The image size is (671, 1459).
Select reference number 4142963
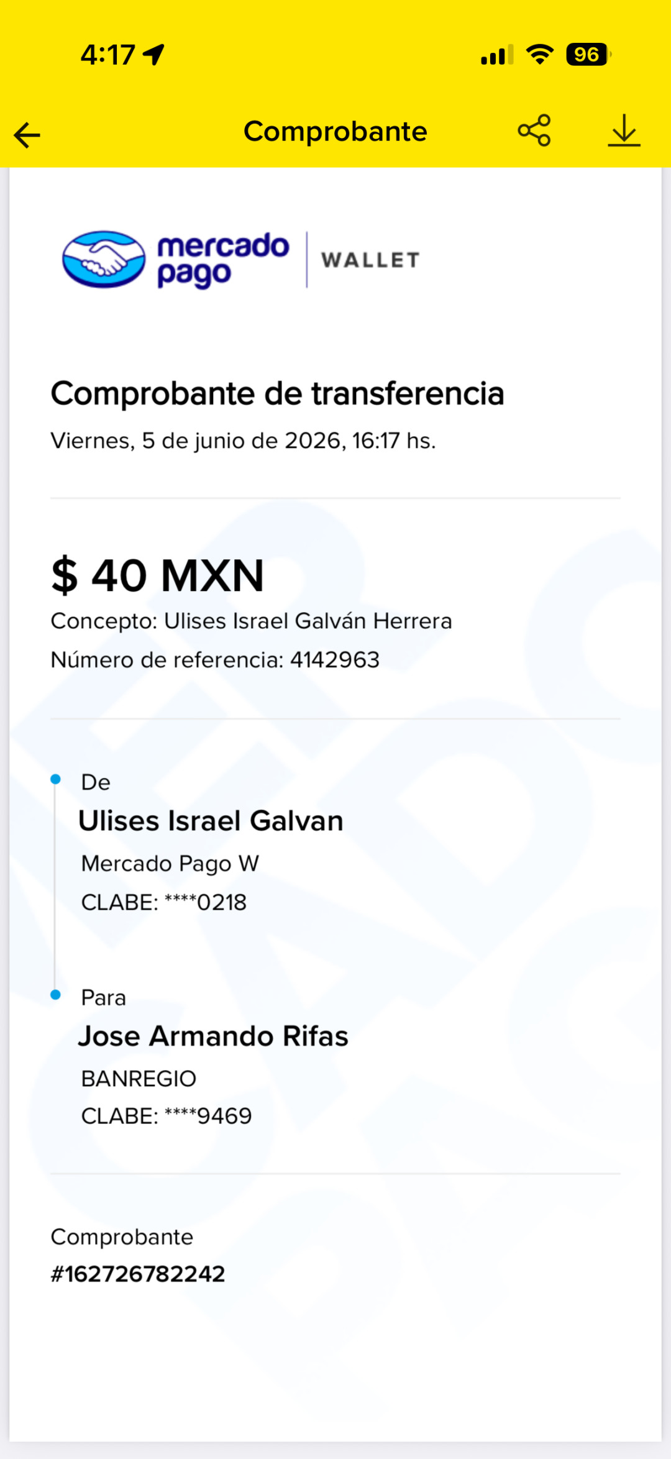[335, 660]
